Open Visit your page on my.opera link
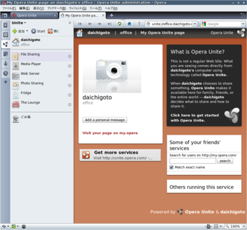The width and height of the screenshot is (247, 230). pos(110,133)
